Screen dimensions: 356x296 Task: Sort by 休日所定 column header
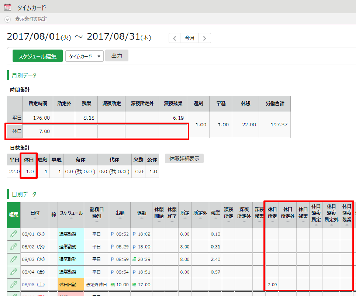272,214
